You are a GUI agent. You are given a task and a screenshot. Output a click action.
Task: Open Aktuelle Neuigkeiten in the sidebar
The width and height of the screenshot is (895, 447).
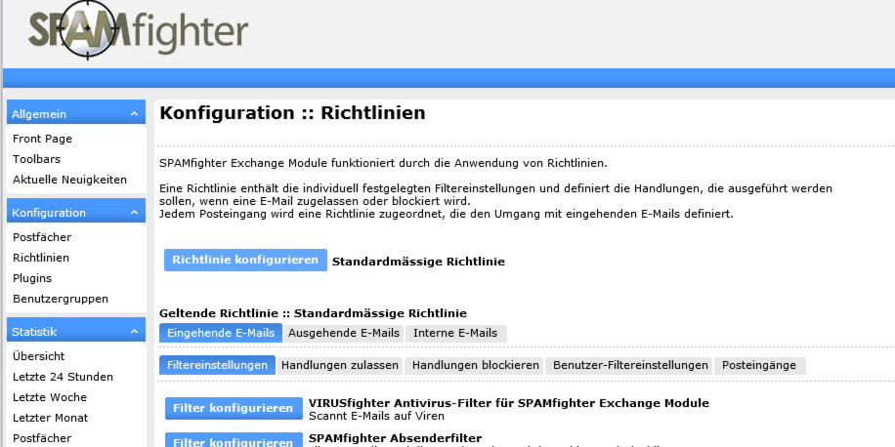(x=69, y=180)
